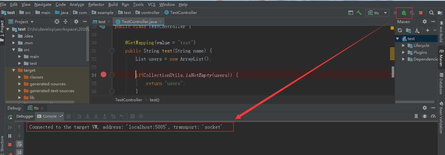Screen dimensions: 445x155
Task: Open Maven panel settings gear
Action: [425, 21]
